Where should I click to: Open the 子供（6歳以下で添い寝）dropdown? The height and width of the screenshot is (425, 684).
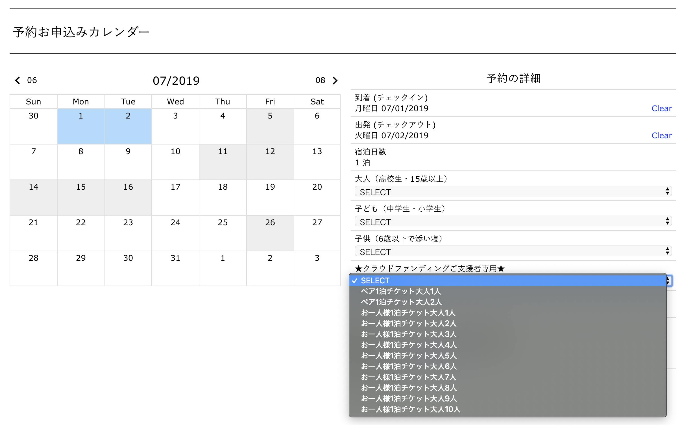[513, 251]
